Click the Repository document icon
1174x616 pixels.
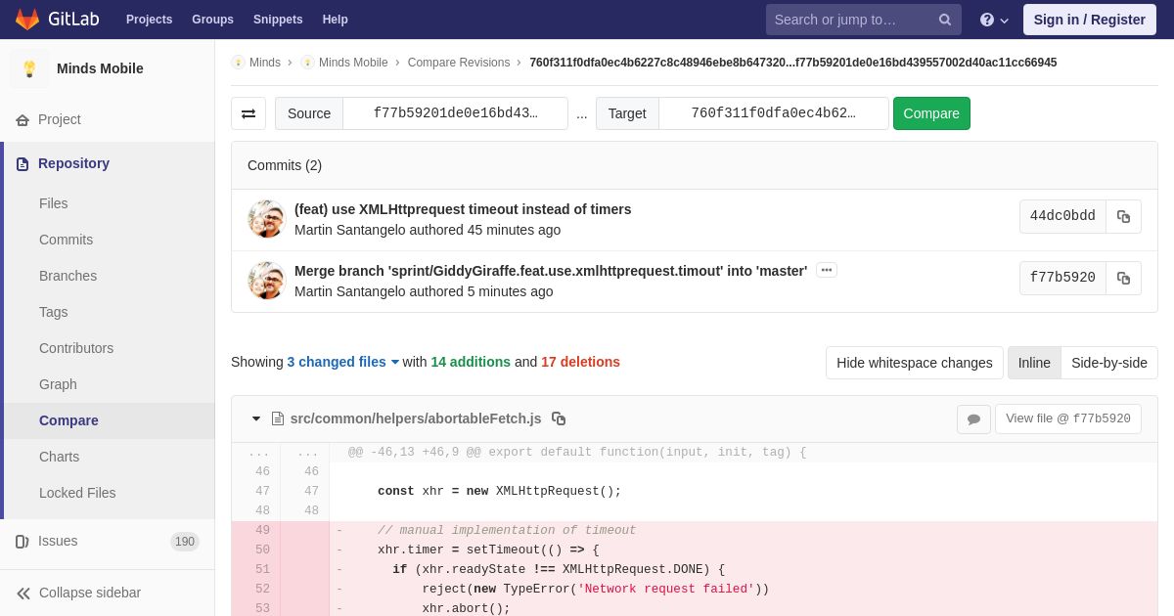point(23,164)
